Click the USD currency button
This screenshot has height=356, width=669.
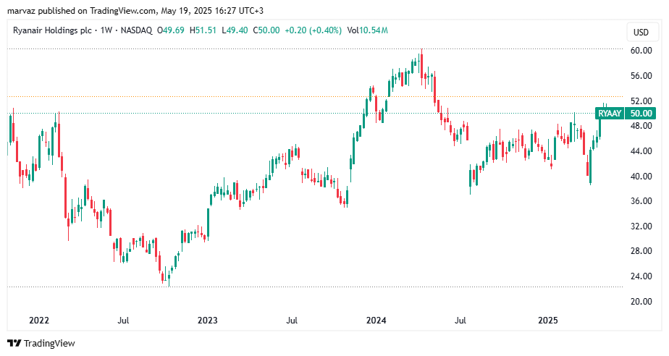pos(641,33)
